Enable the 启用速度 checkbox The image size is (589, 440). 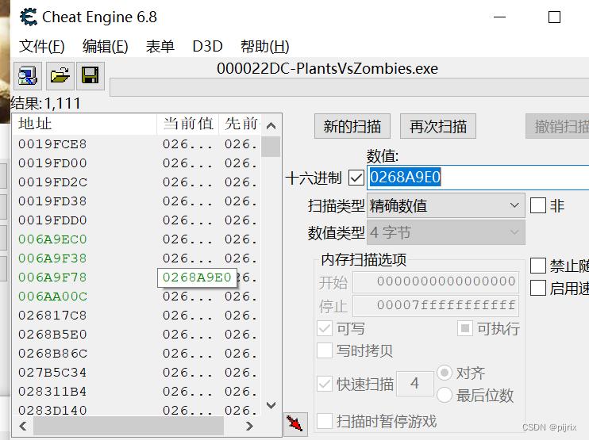click(x=538, y=288)
